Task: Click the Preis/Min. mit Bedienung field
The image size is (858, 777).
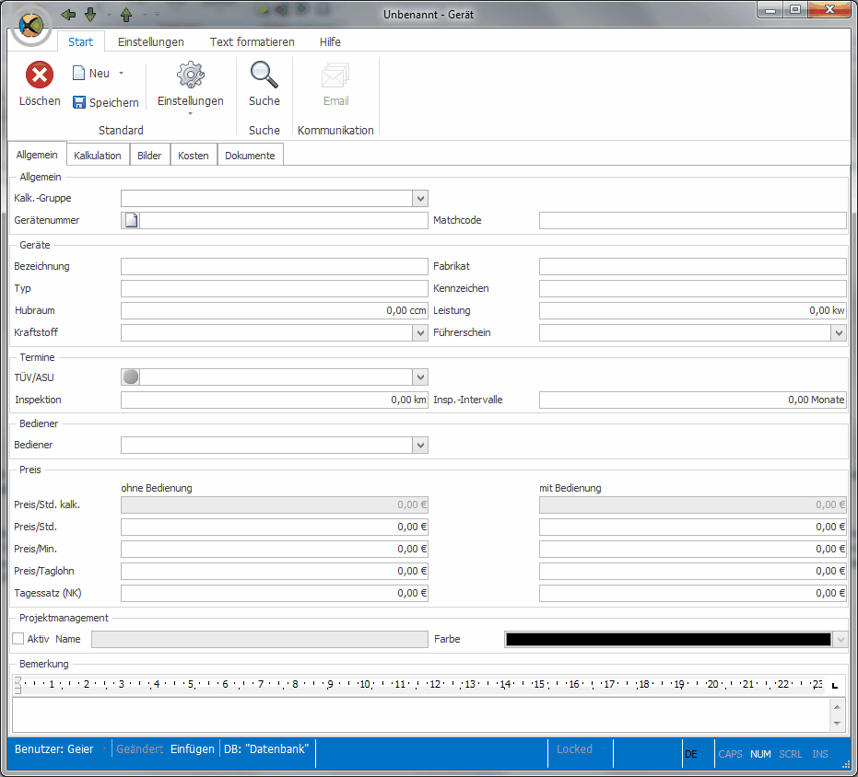Action: (693, 549)
